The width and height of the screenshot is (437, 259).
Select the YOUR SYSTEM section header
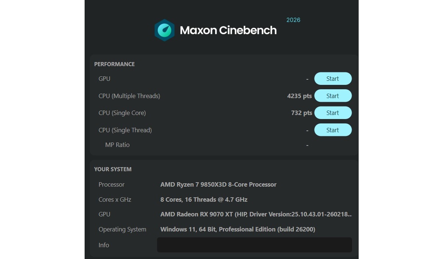click(113, 169)
